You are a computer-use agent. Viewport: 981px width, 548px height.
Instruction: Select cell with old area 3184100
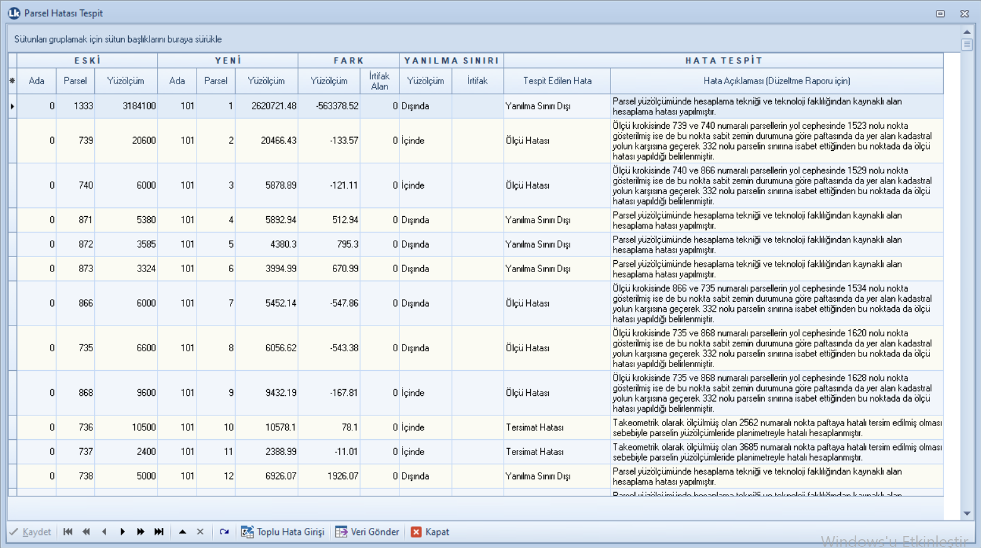pyautogui.click(x=126, y=106)
